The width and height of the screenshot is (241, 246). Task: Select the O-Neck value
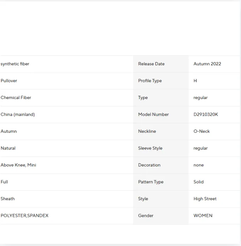coord(202,131)
